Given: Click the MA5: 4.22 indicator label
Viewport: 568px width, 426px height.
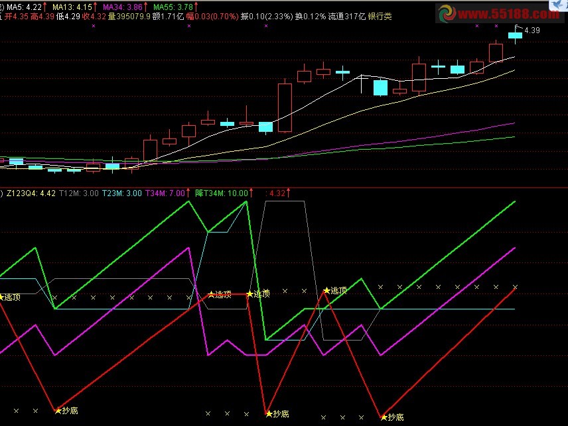Looking at the screenshot, I should [25, 7].
